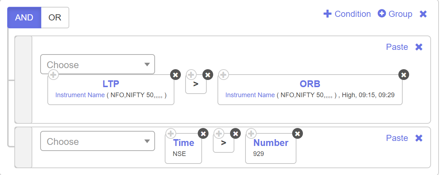Click plus icon on the Time block

pyautogui.click(x=171, y=133)
